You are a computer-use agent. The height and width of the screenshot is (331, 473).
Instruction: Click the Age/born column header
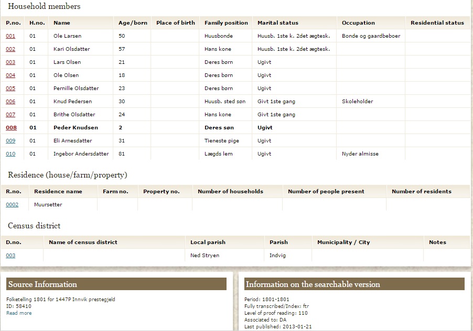[x=133, y=23]
